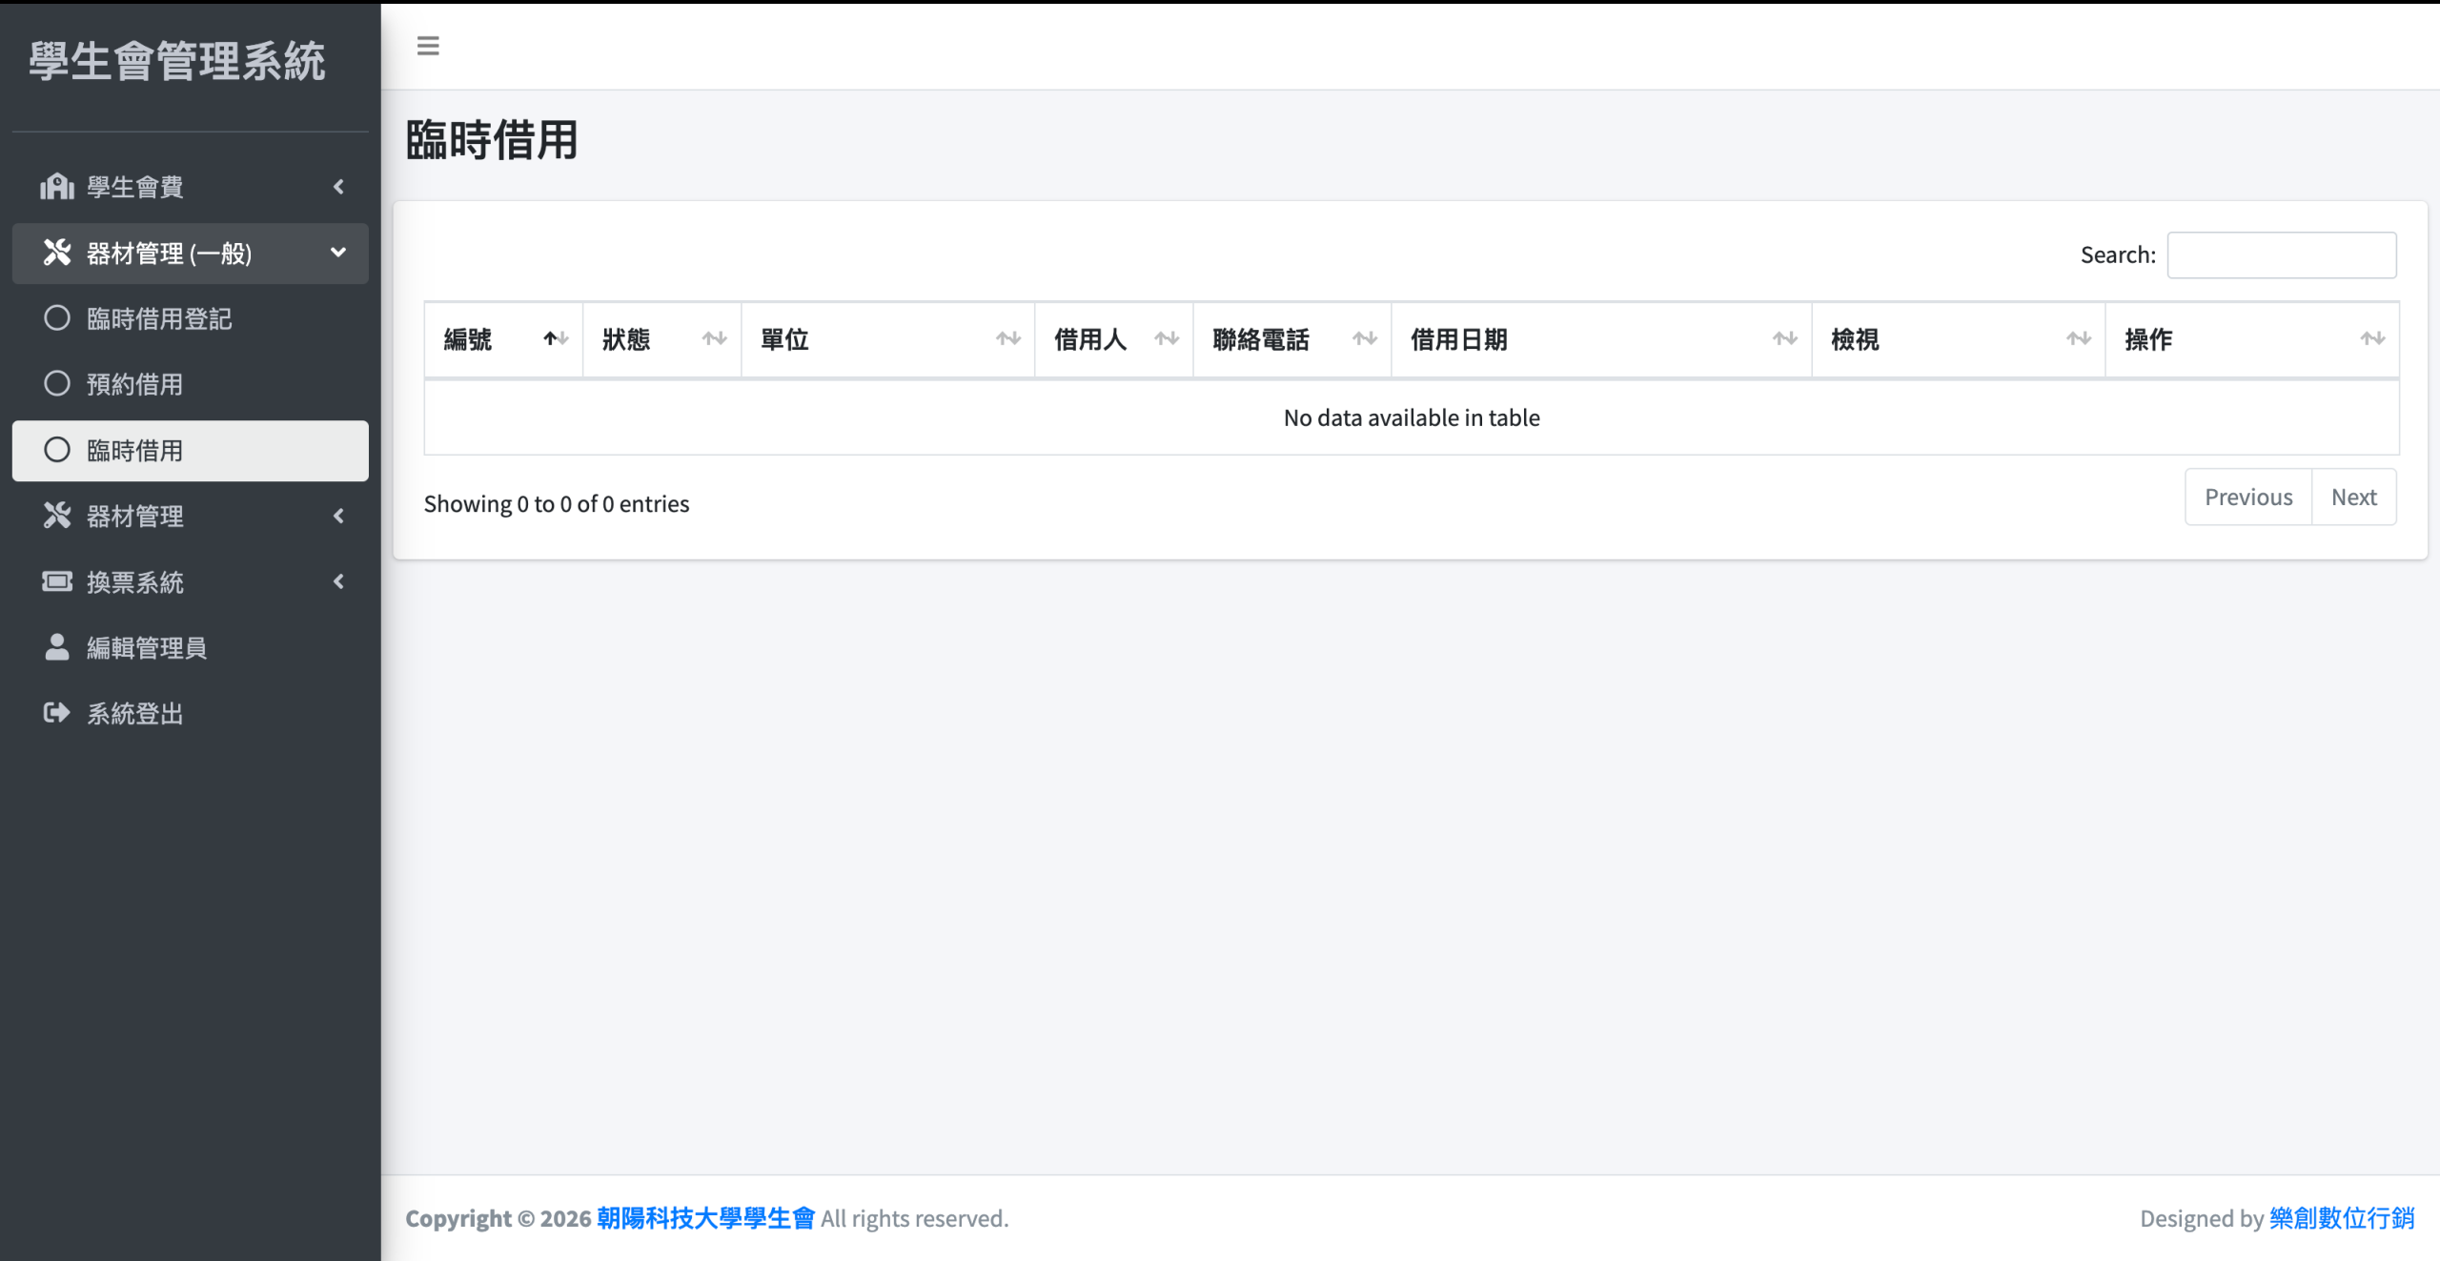The image size is (2440, 1261).
Task: Open the 朝陽科技大學學生會 footer link
Action: [x=705, y=1218]
